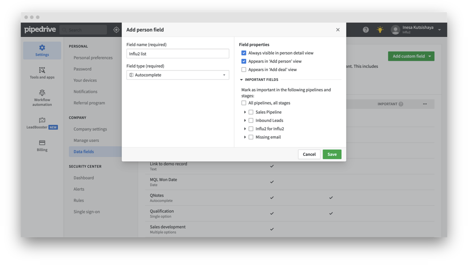Check All pipelines, all stages
Image resolution: width=468 pixels, height=267 pixels.
pyautogui.click(x=244, y=103)
